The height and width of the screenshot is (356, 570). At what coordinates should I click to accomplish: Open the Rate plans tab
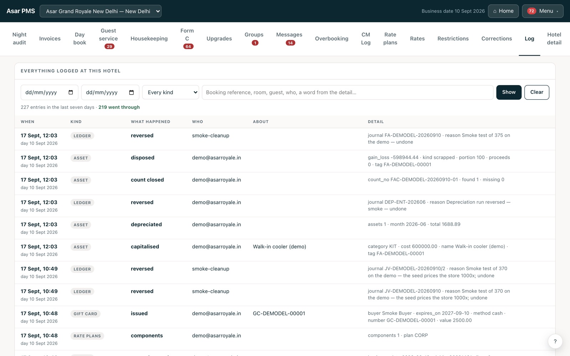pos(390,38)
